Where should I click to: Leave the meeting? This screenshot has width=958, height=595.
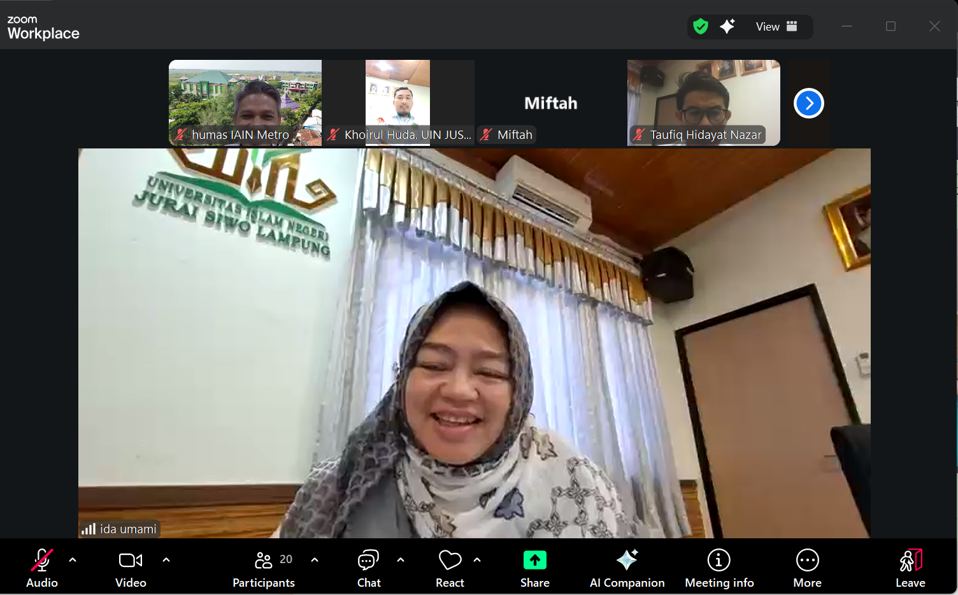[910, 567]
